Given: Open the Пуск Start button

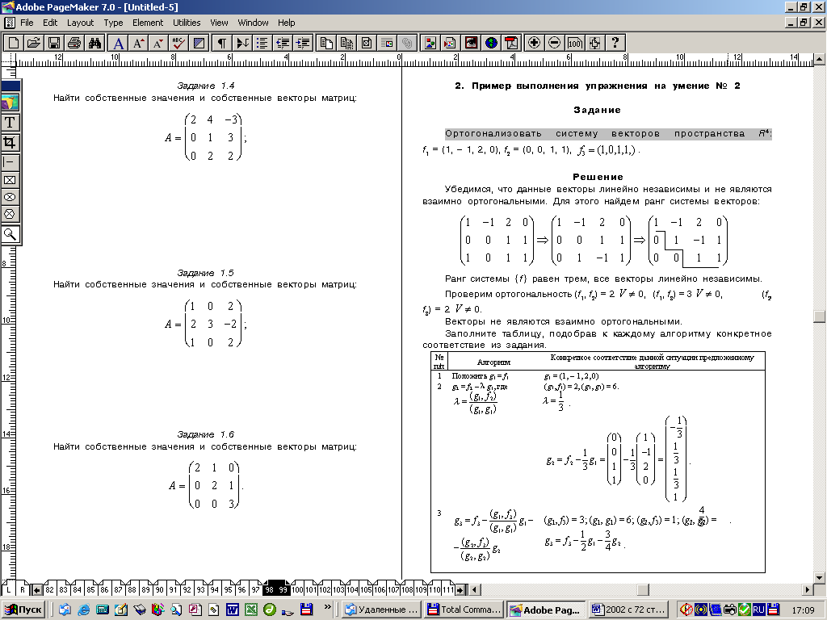Looking at the screenshot, I should pyautogui.click(x=23, y=610).
